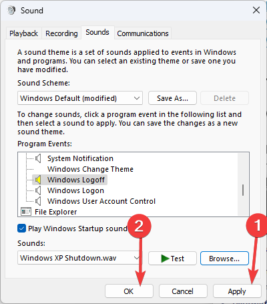Image resolution: width=267 pixels, height=304 pixels.
Task: Click the Save As... button
Action: click(x=172, y=98)
